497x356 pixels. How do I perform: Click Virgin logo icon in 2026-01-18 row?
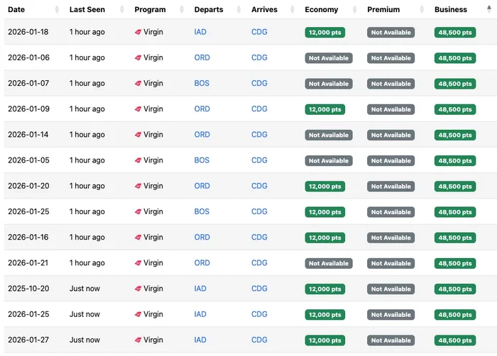[x=138, y=32]
